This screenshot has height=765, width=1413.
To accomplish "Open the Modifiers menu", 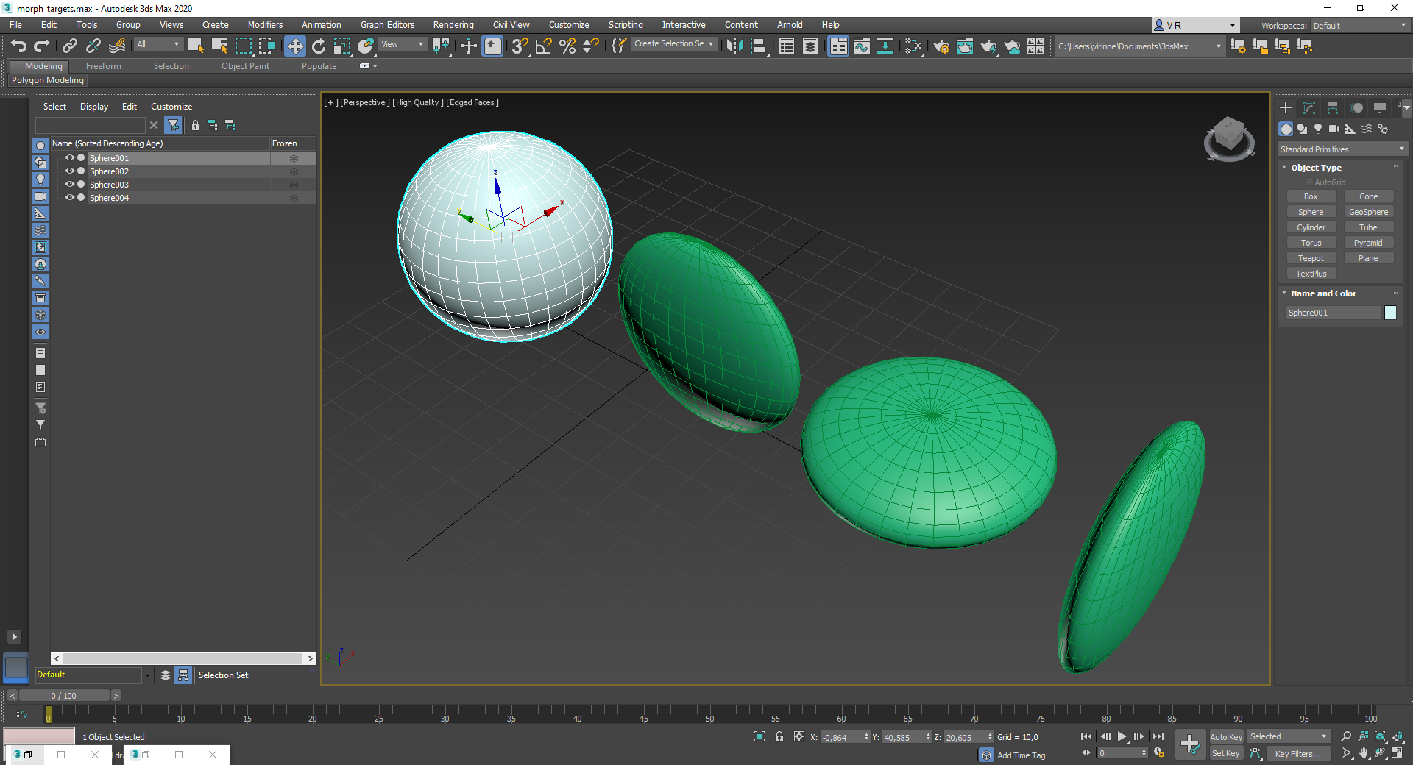I will [265, 25].
